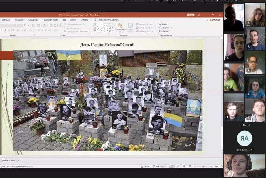Viewport: 266px width, 178px height.
Task: Toggle normal view button in status bar
Action: [x=172, y=166]
